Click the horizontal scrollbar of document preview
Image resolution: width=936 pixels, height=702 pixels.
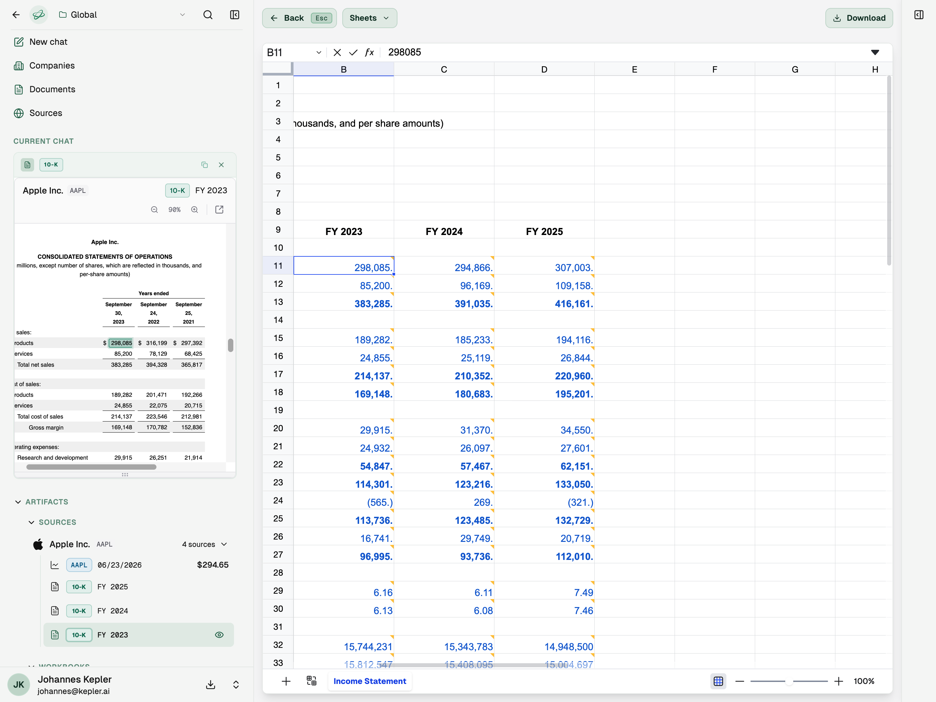click(91, 467)
